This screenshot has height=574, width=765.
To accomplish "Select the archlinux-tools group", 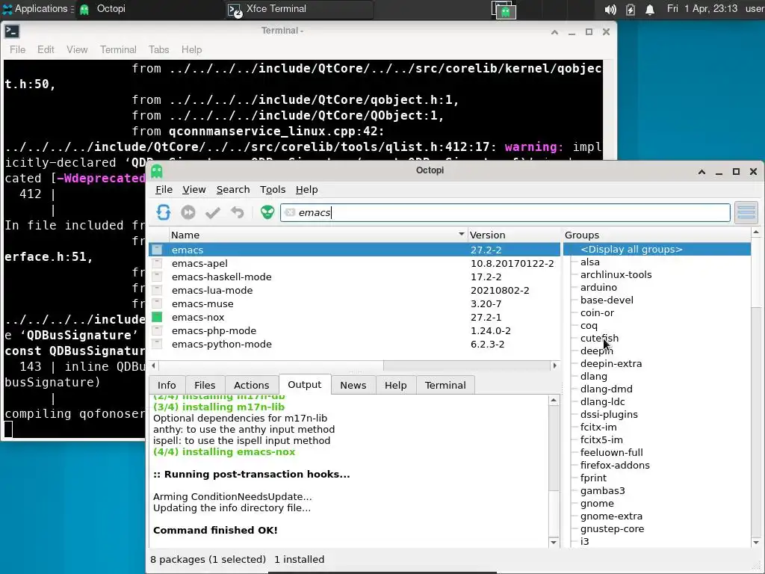I will pos(616,275).
